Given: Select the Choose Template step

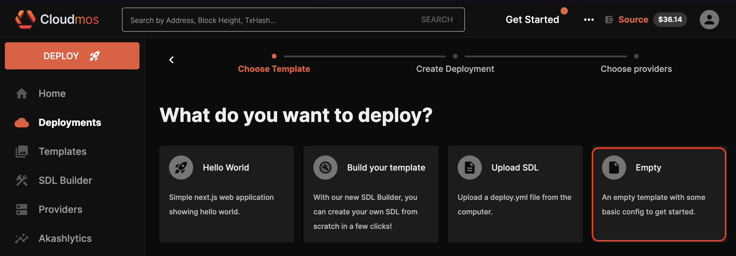Looking at the screenshot, I should pos(274,69).
